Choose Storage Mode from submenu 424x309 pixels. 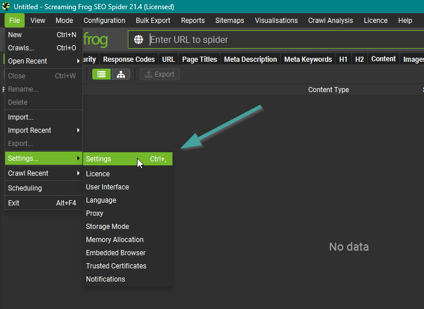[x=107, y=227]
